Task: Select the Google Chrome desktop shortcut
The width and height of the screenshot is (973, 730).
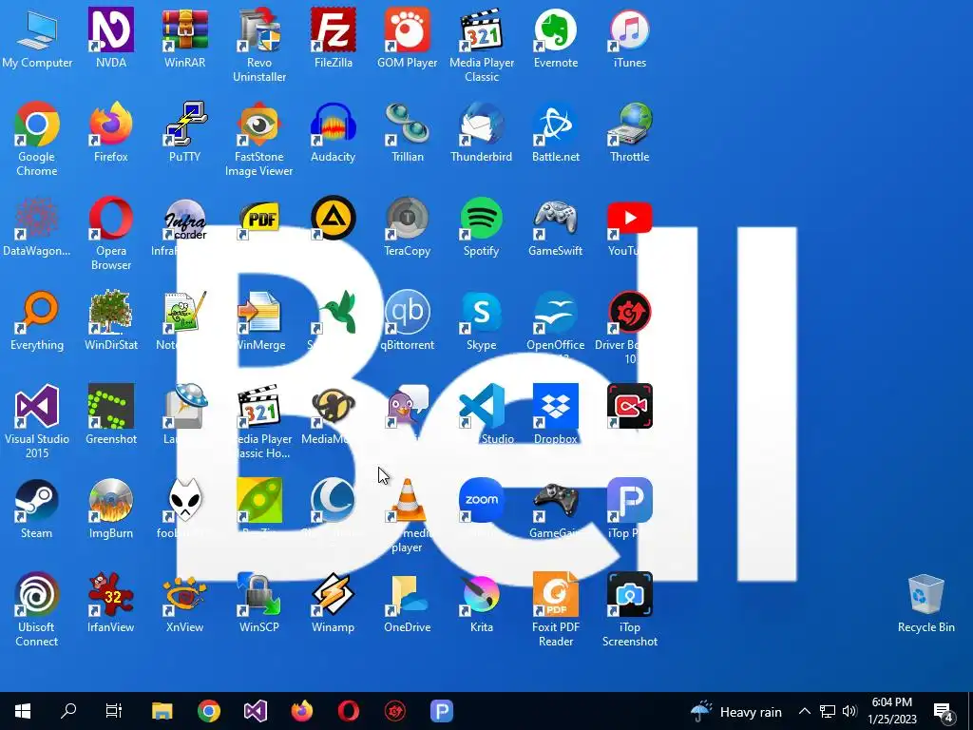Action: 37,125
